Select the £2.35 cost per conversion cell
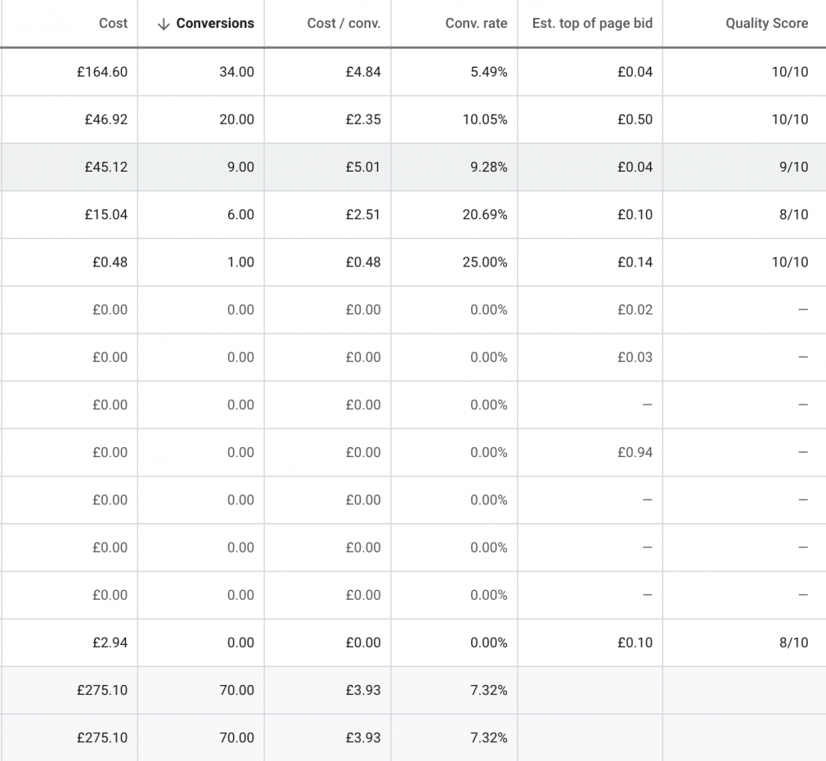The height and width of the screenshot is (761, 826). (x=363, y=119)
